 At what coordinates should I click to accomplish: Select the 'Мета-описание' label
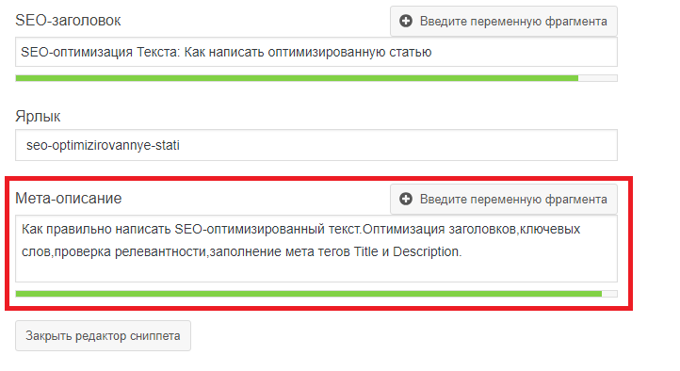tap(69, 199)
